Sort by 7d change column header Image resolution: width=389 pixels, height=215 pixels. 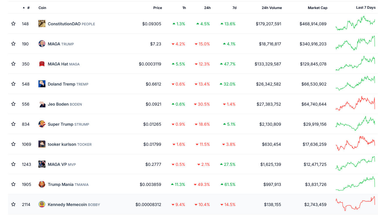click(234, 8)
